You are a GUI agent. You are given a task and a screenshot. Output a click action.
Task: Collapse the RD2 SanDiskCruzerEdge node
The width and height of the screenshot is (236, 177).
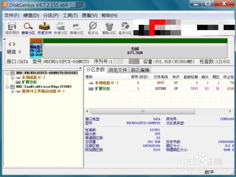[x=7, y=87]
